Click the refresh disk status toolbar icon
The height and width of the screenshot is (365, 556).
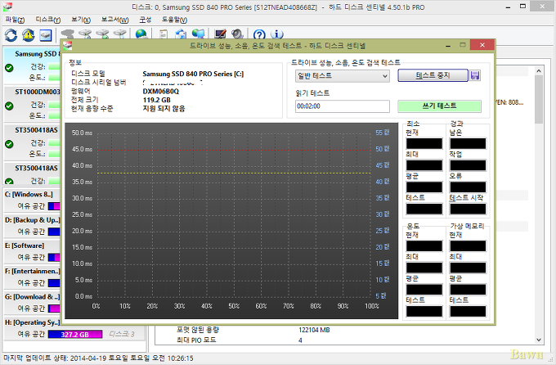pyautogui.click(x=11, y=35)
